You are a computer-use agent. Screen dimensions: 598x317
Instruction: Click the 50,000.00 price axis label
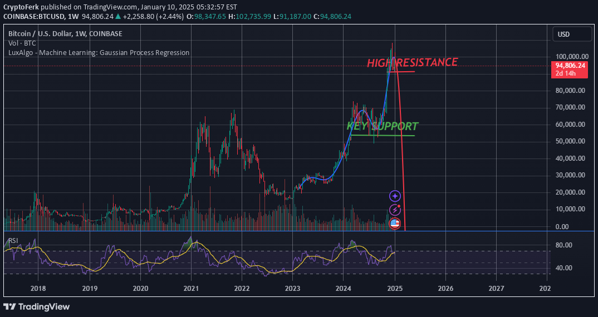[x=570, y=141]
